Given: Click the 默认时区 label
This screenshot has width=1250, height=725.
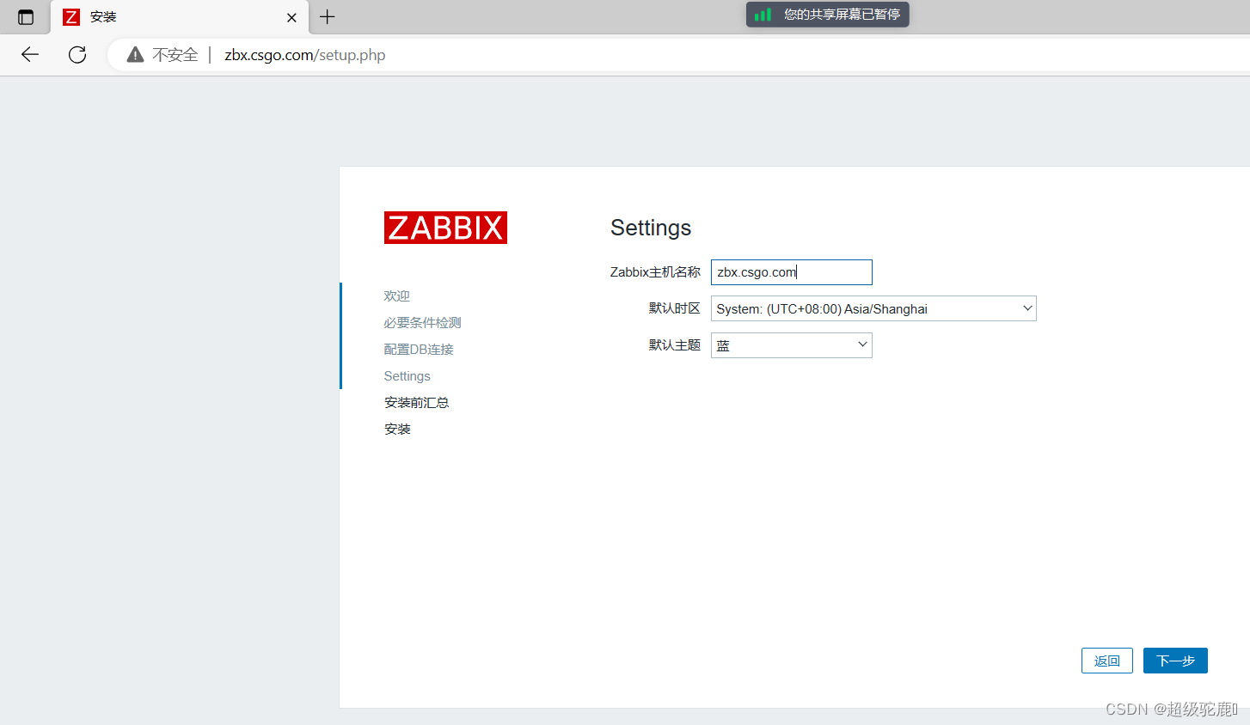Looking at the screenshot, I should click(x=675, y=308).
